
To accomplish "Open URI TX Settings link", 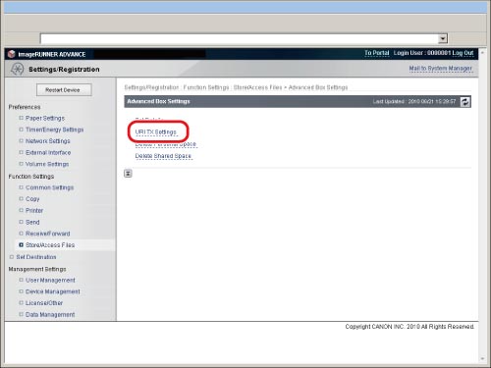I will 156,131.
